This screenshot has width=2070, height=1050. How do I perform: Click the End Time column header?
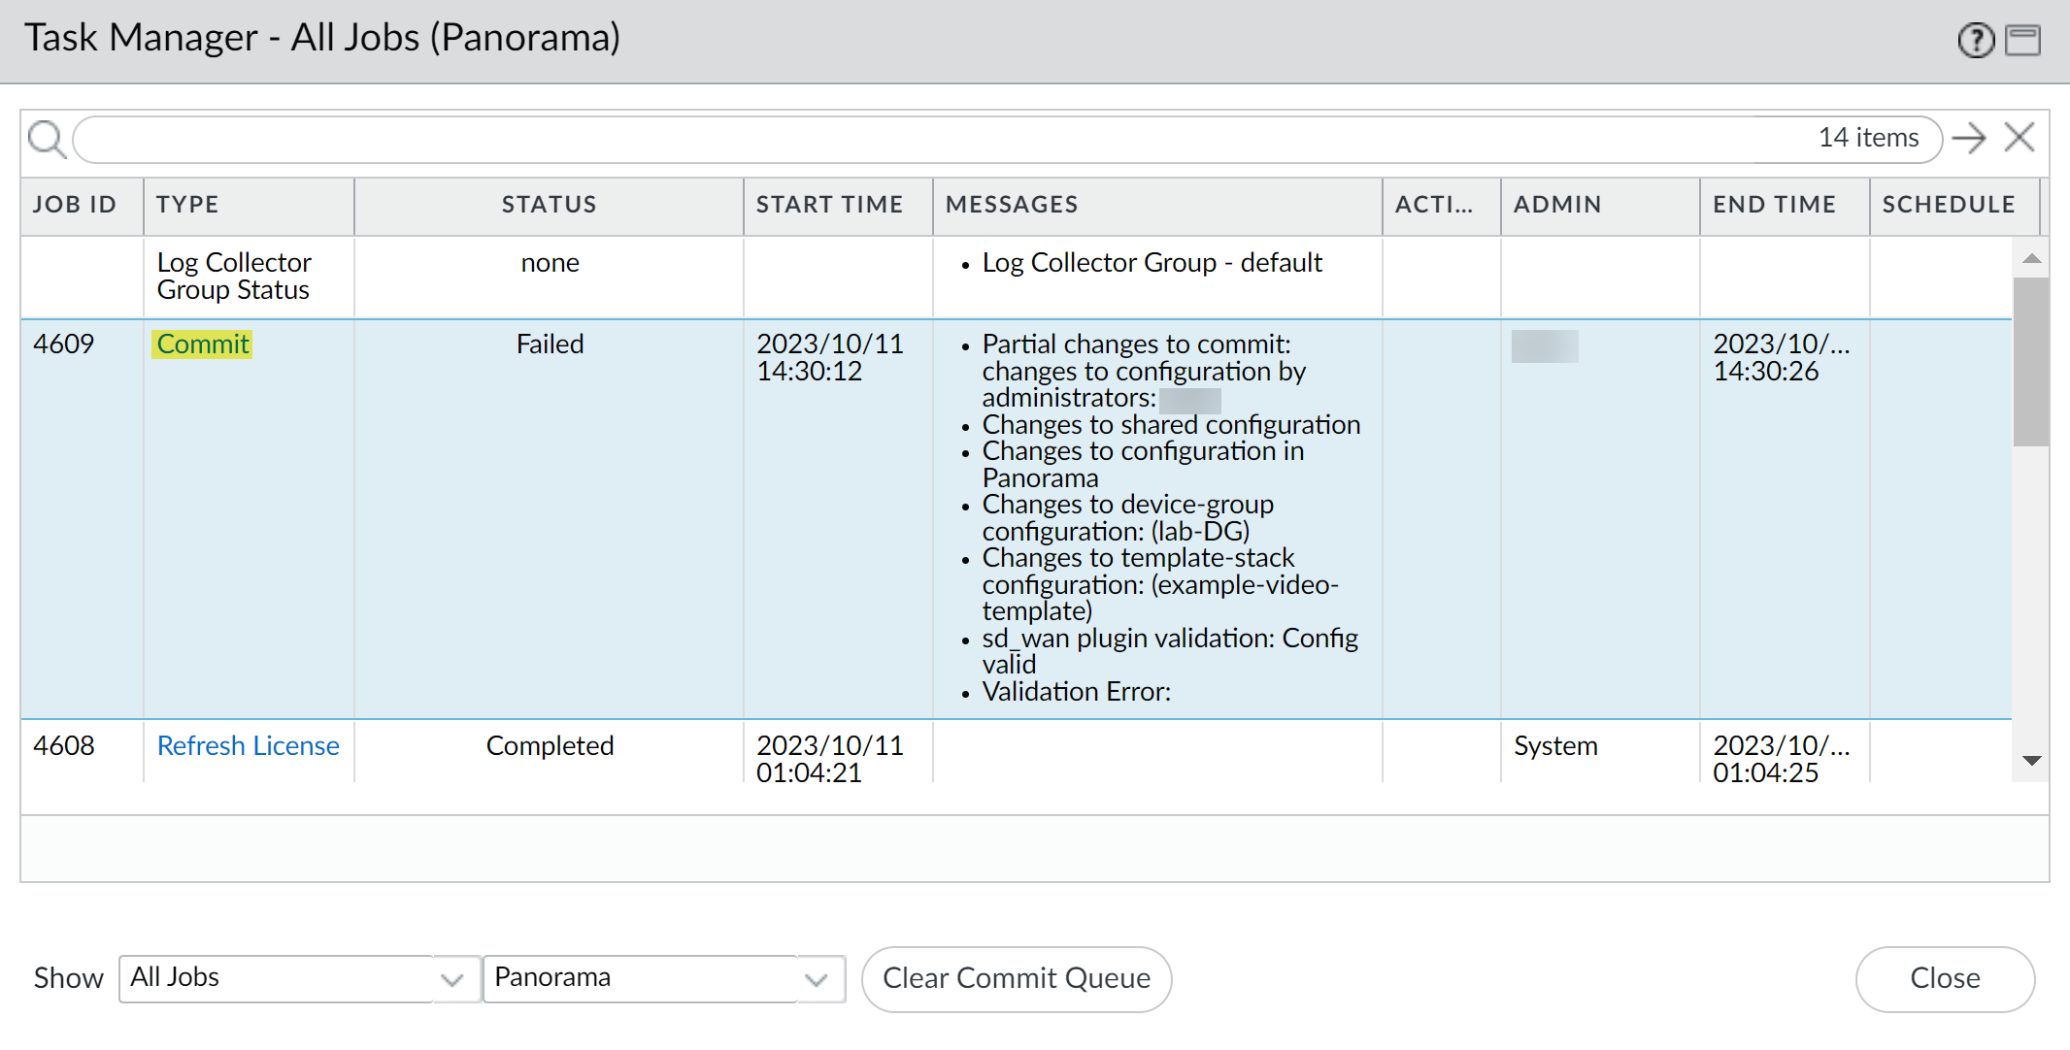(x=1774, y=205)
